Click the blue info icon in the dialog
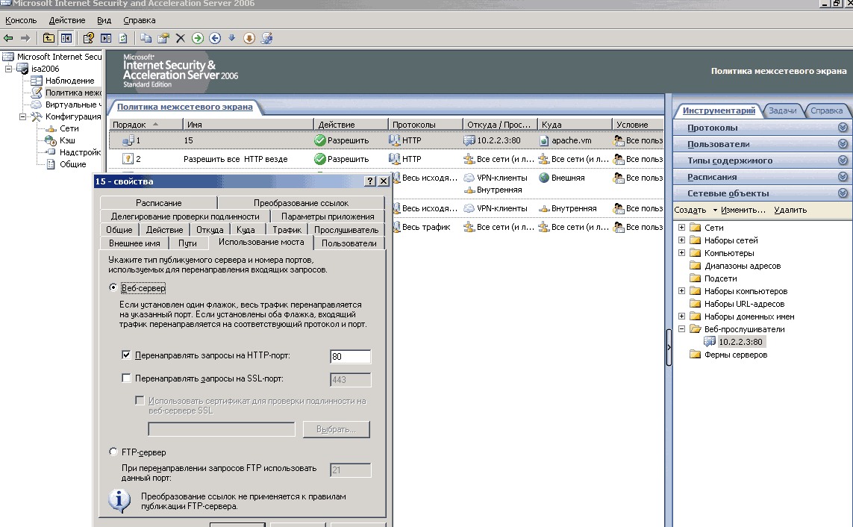This screenshot has height=527, width=853. (119, 500)
